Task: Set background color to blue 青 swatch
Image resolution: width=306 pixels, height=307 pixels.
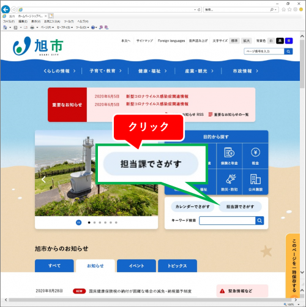Action: [289, 41]
